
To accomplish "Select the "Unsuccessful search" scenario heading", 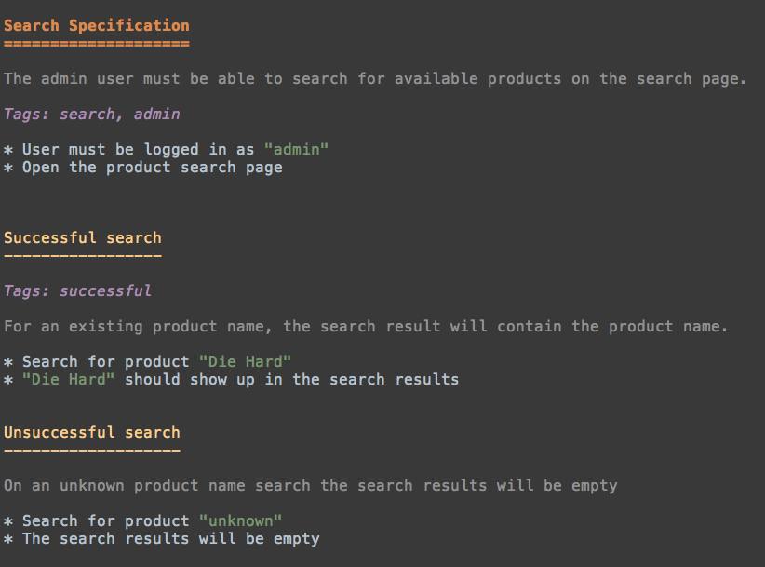I will click(x=91, y=432).
